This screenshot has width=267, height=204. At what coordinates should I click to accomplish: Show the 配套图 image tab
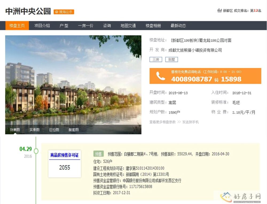point(74,130)
